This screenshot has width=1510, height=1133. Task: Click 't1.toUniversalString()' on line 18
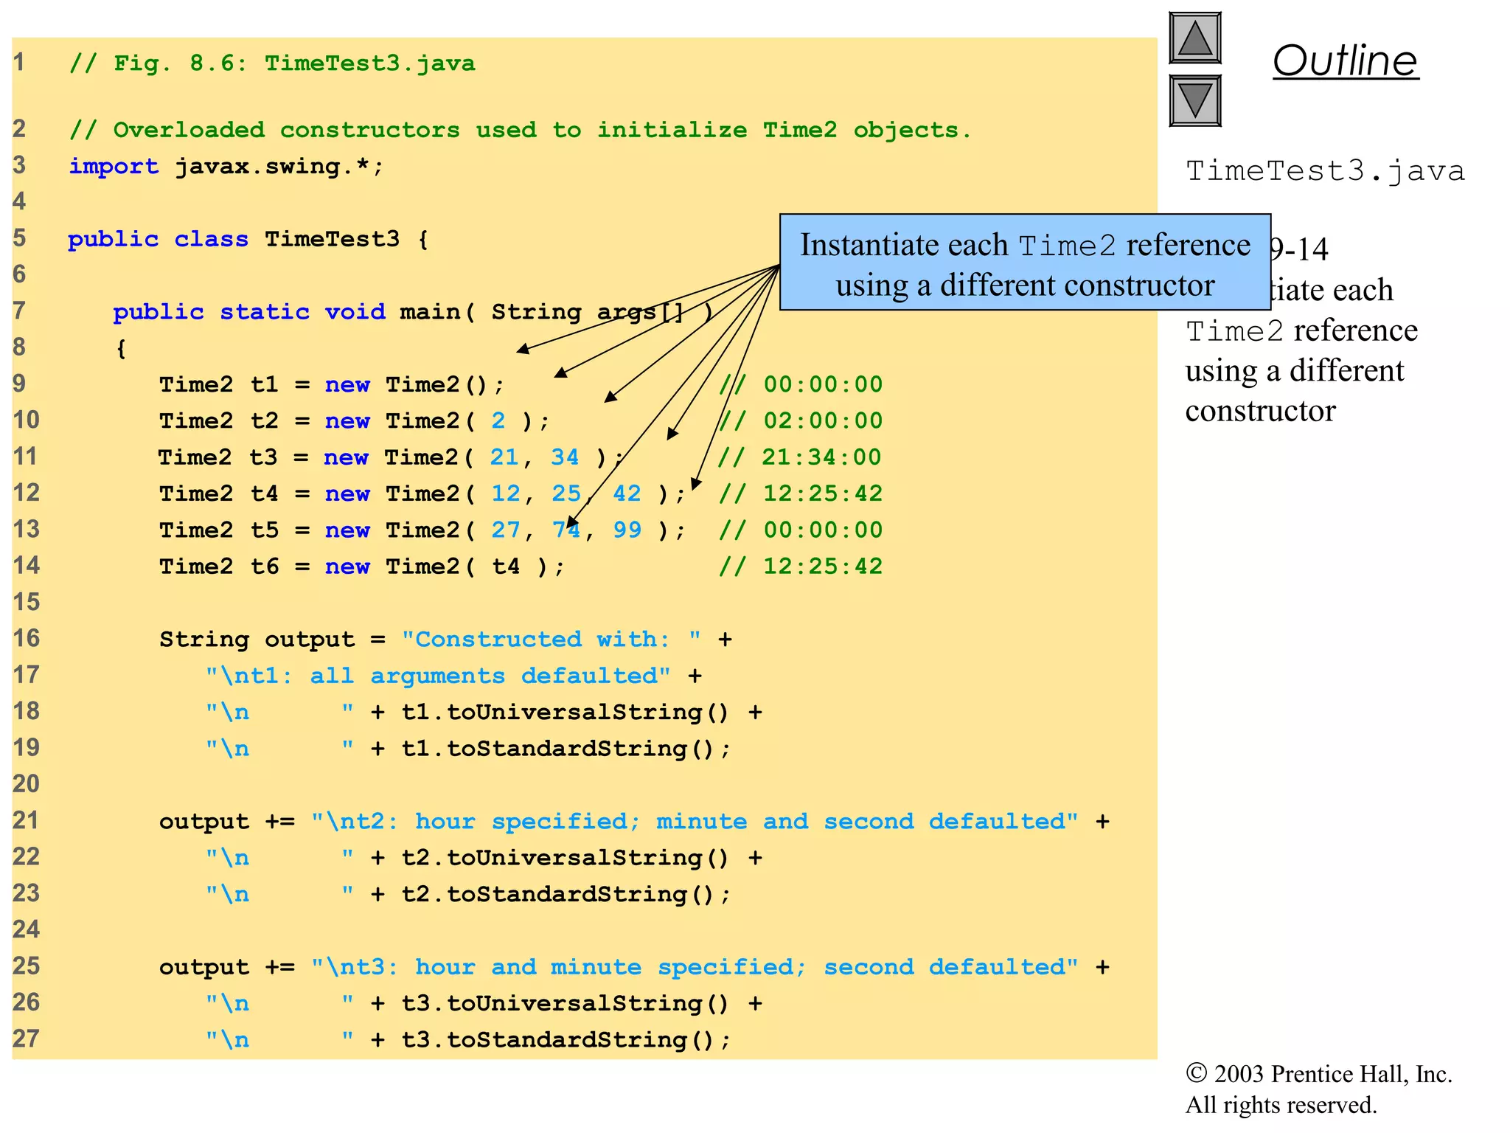[x=566, y=712]
